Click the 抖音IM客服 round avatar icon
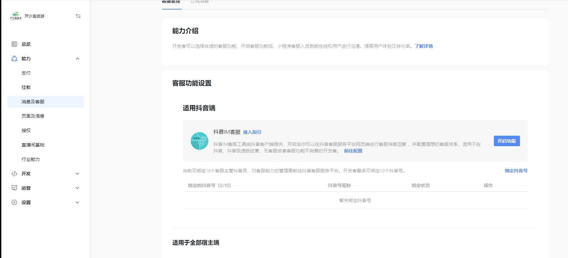The height and width of the screenshot is (258, 568). pyautogui.click(x=199, y=141)
